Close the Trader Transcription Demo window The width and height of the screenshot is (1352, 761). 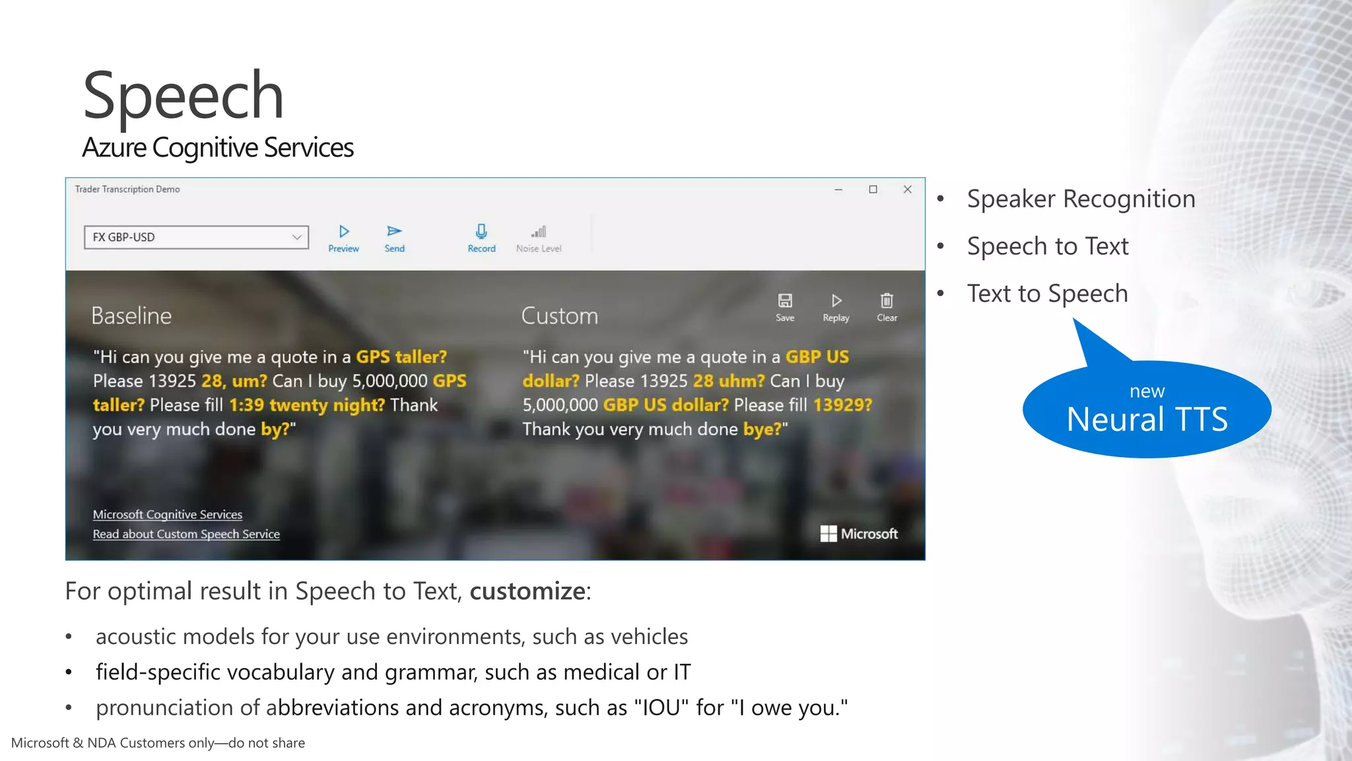908,190
